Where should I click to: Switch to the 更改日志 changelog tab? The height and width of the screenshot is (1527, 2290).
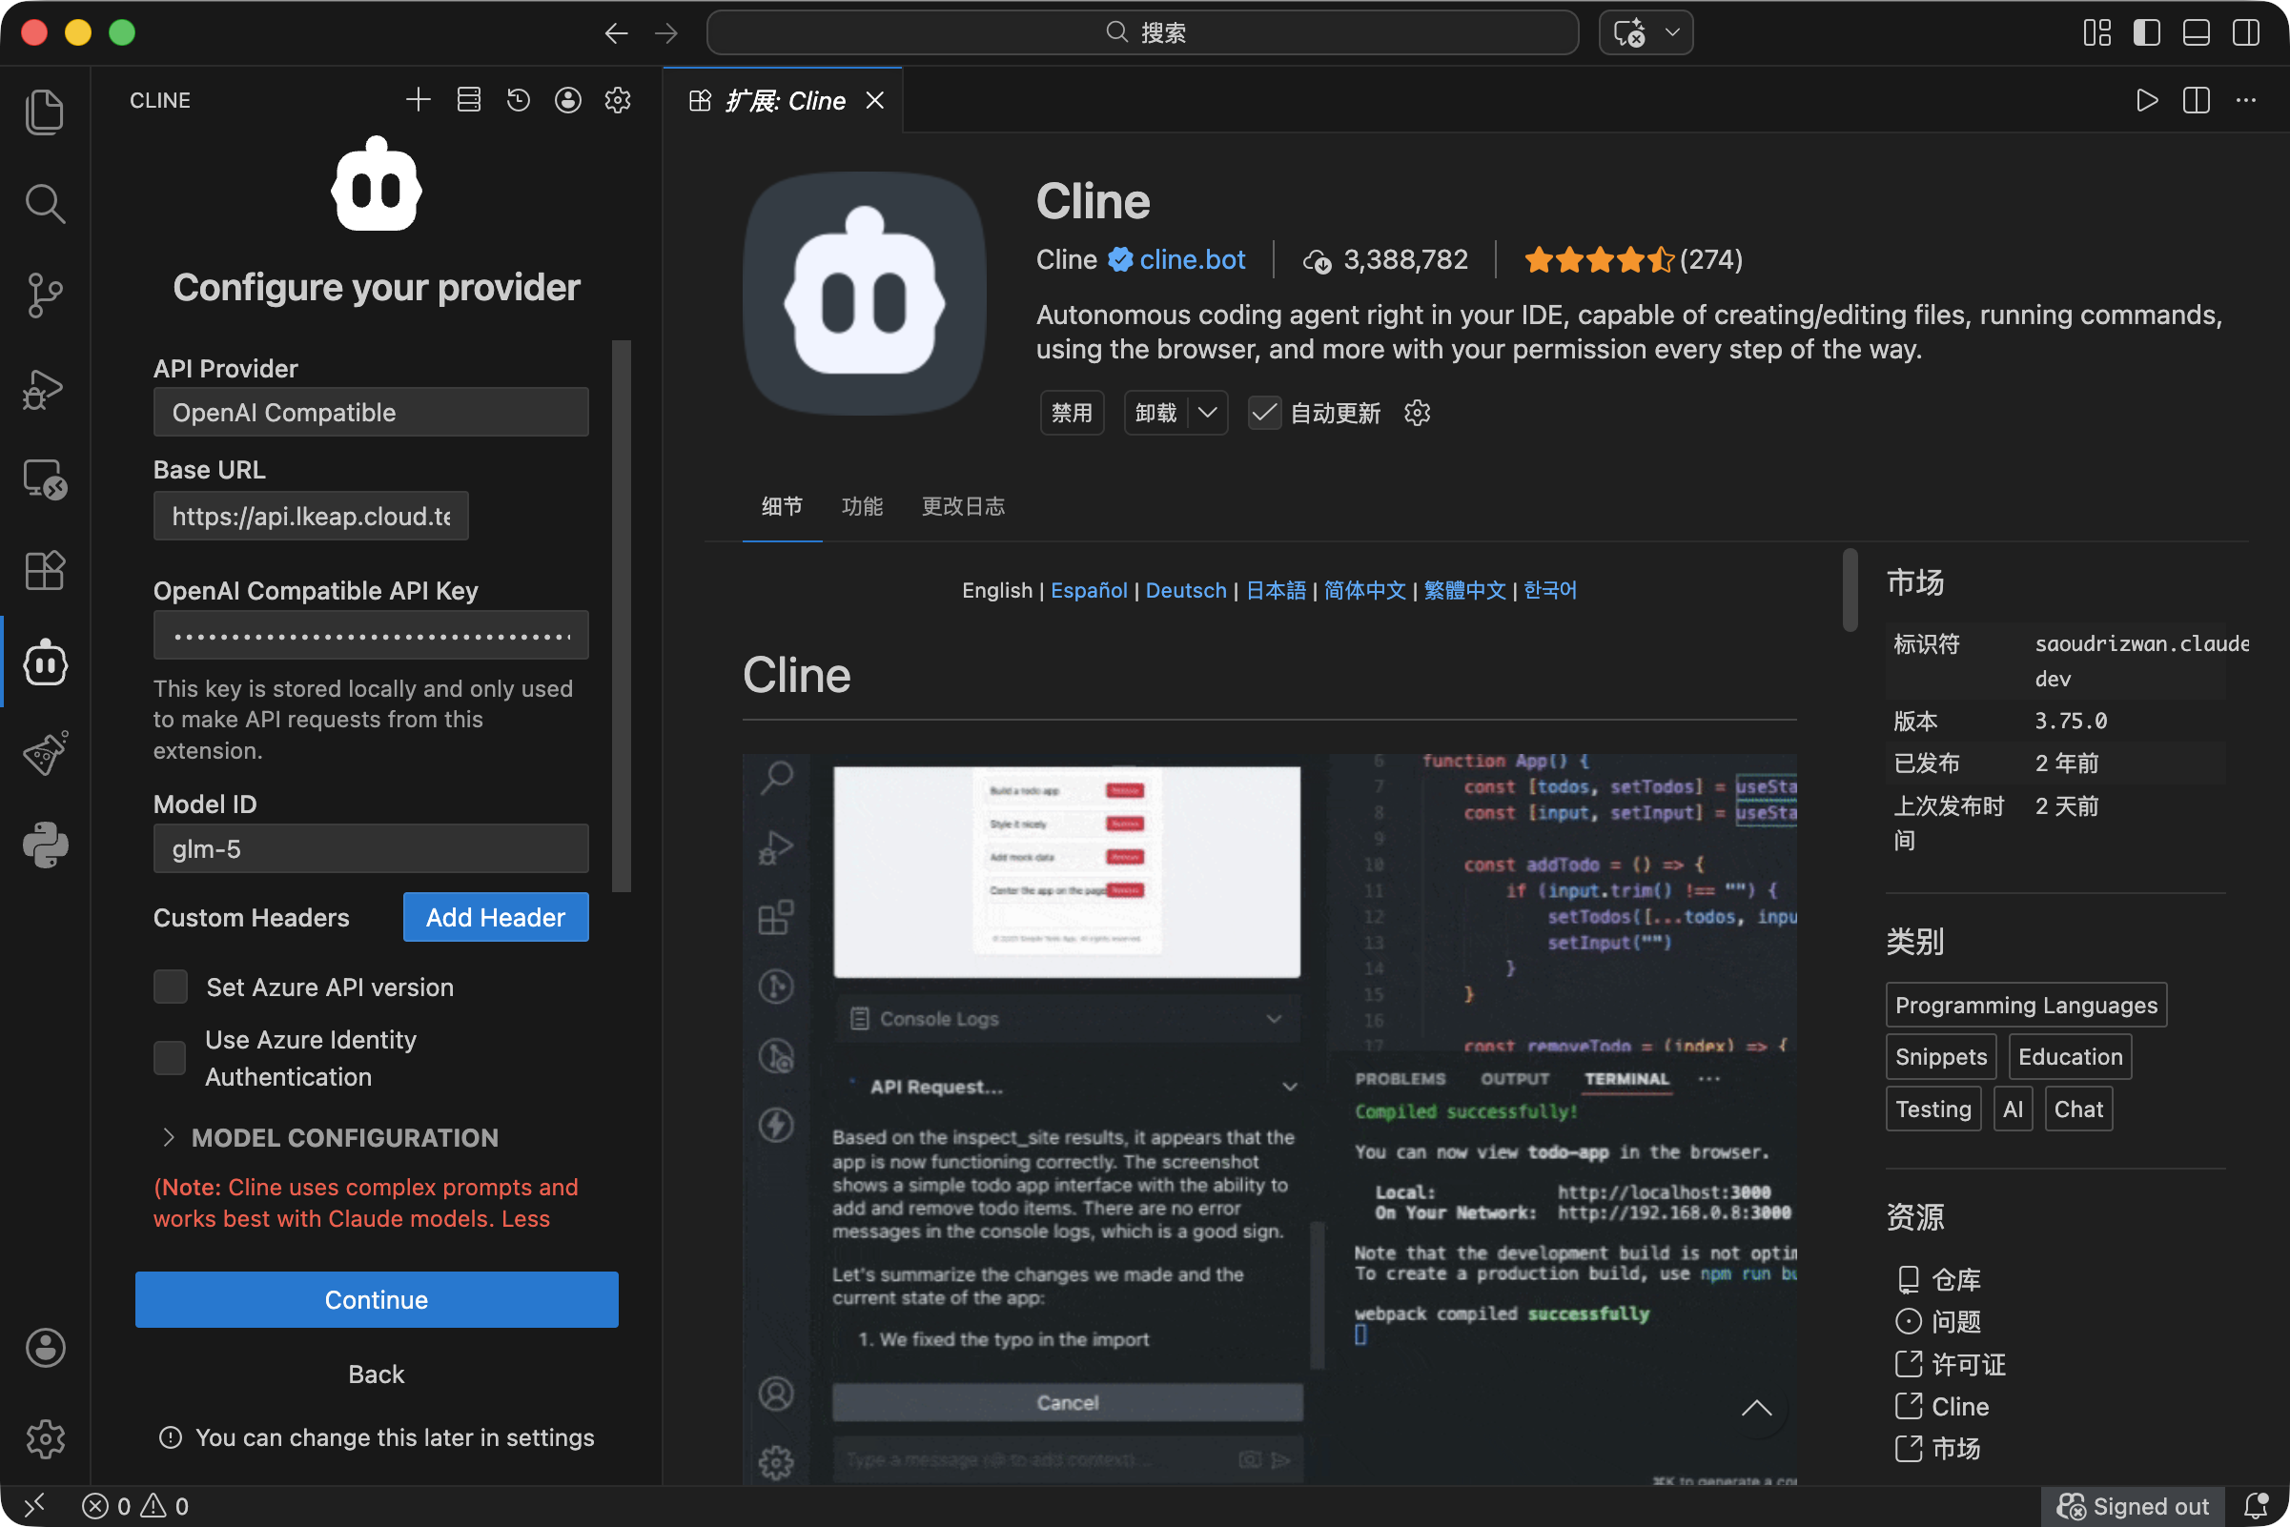coord(962,506)
